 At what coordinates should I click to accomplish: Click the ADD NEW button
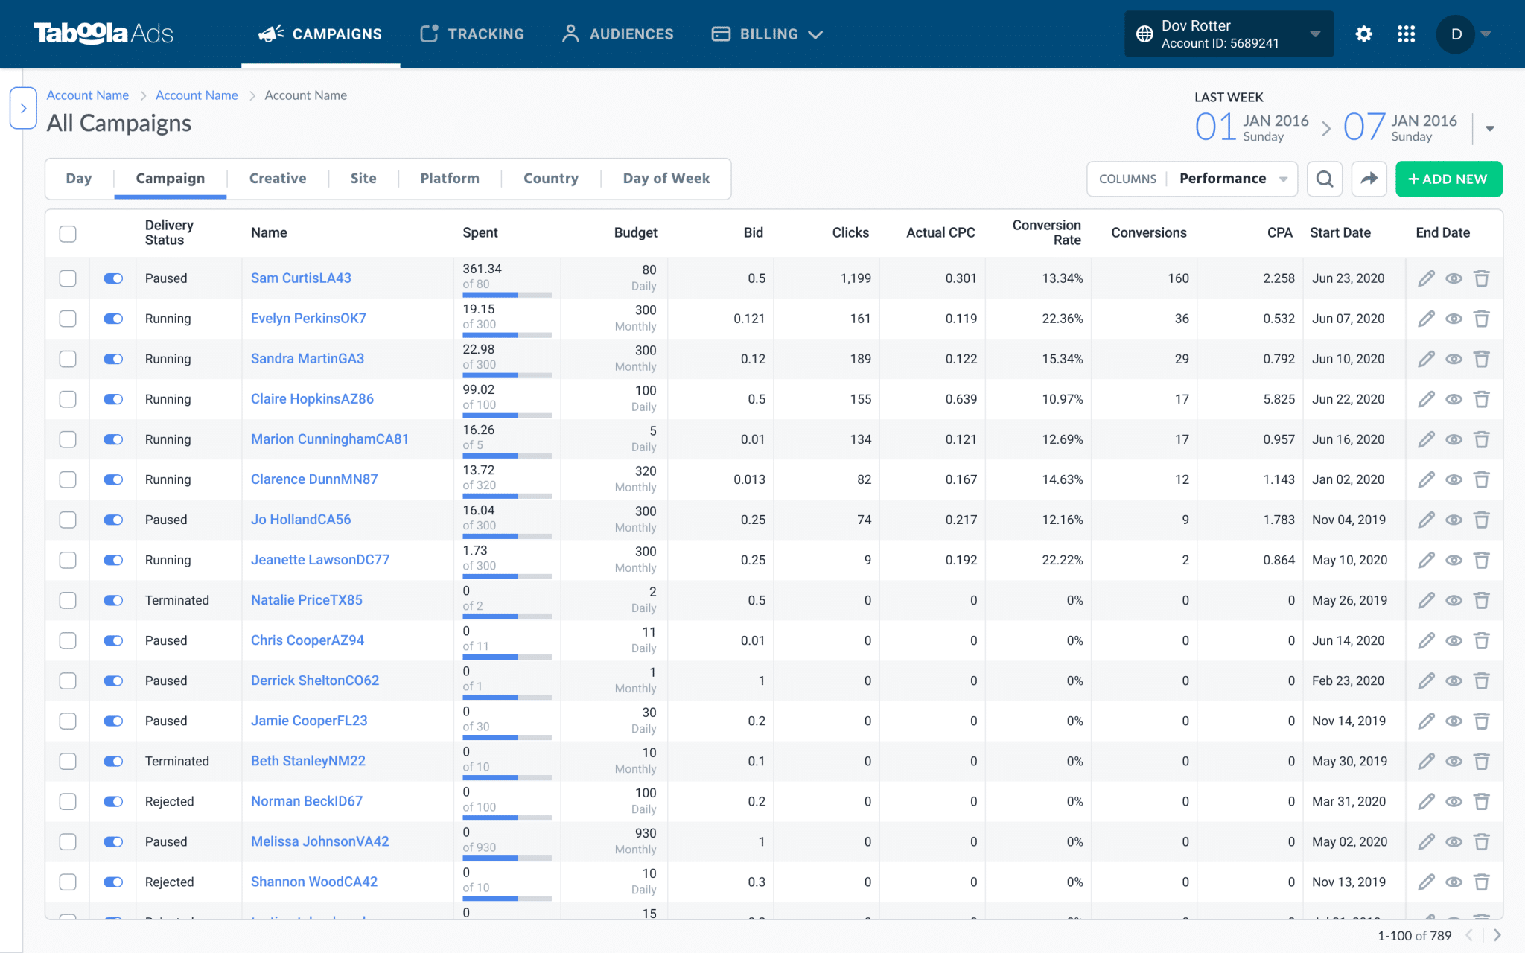[x=1448, y=179]
